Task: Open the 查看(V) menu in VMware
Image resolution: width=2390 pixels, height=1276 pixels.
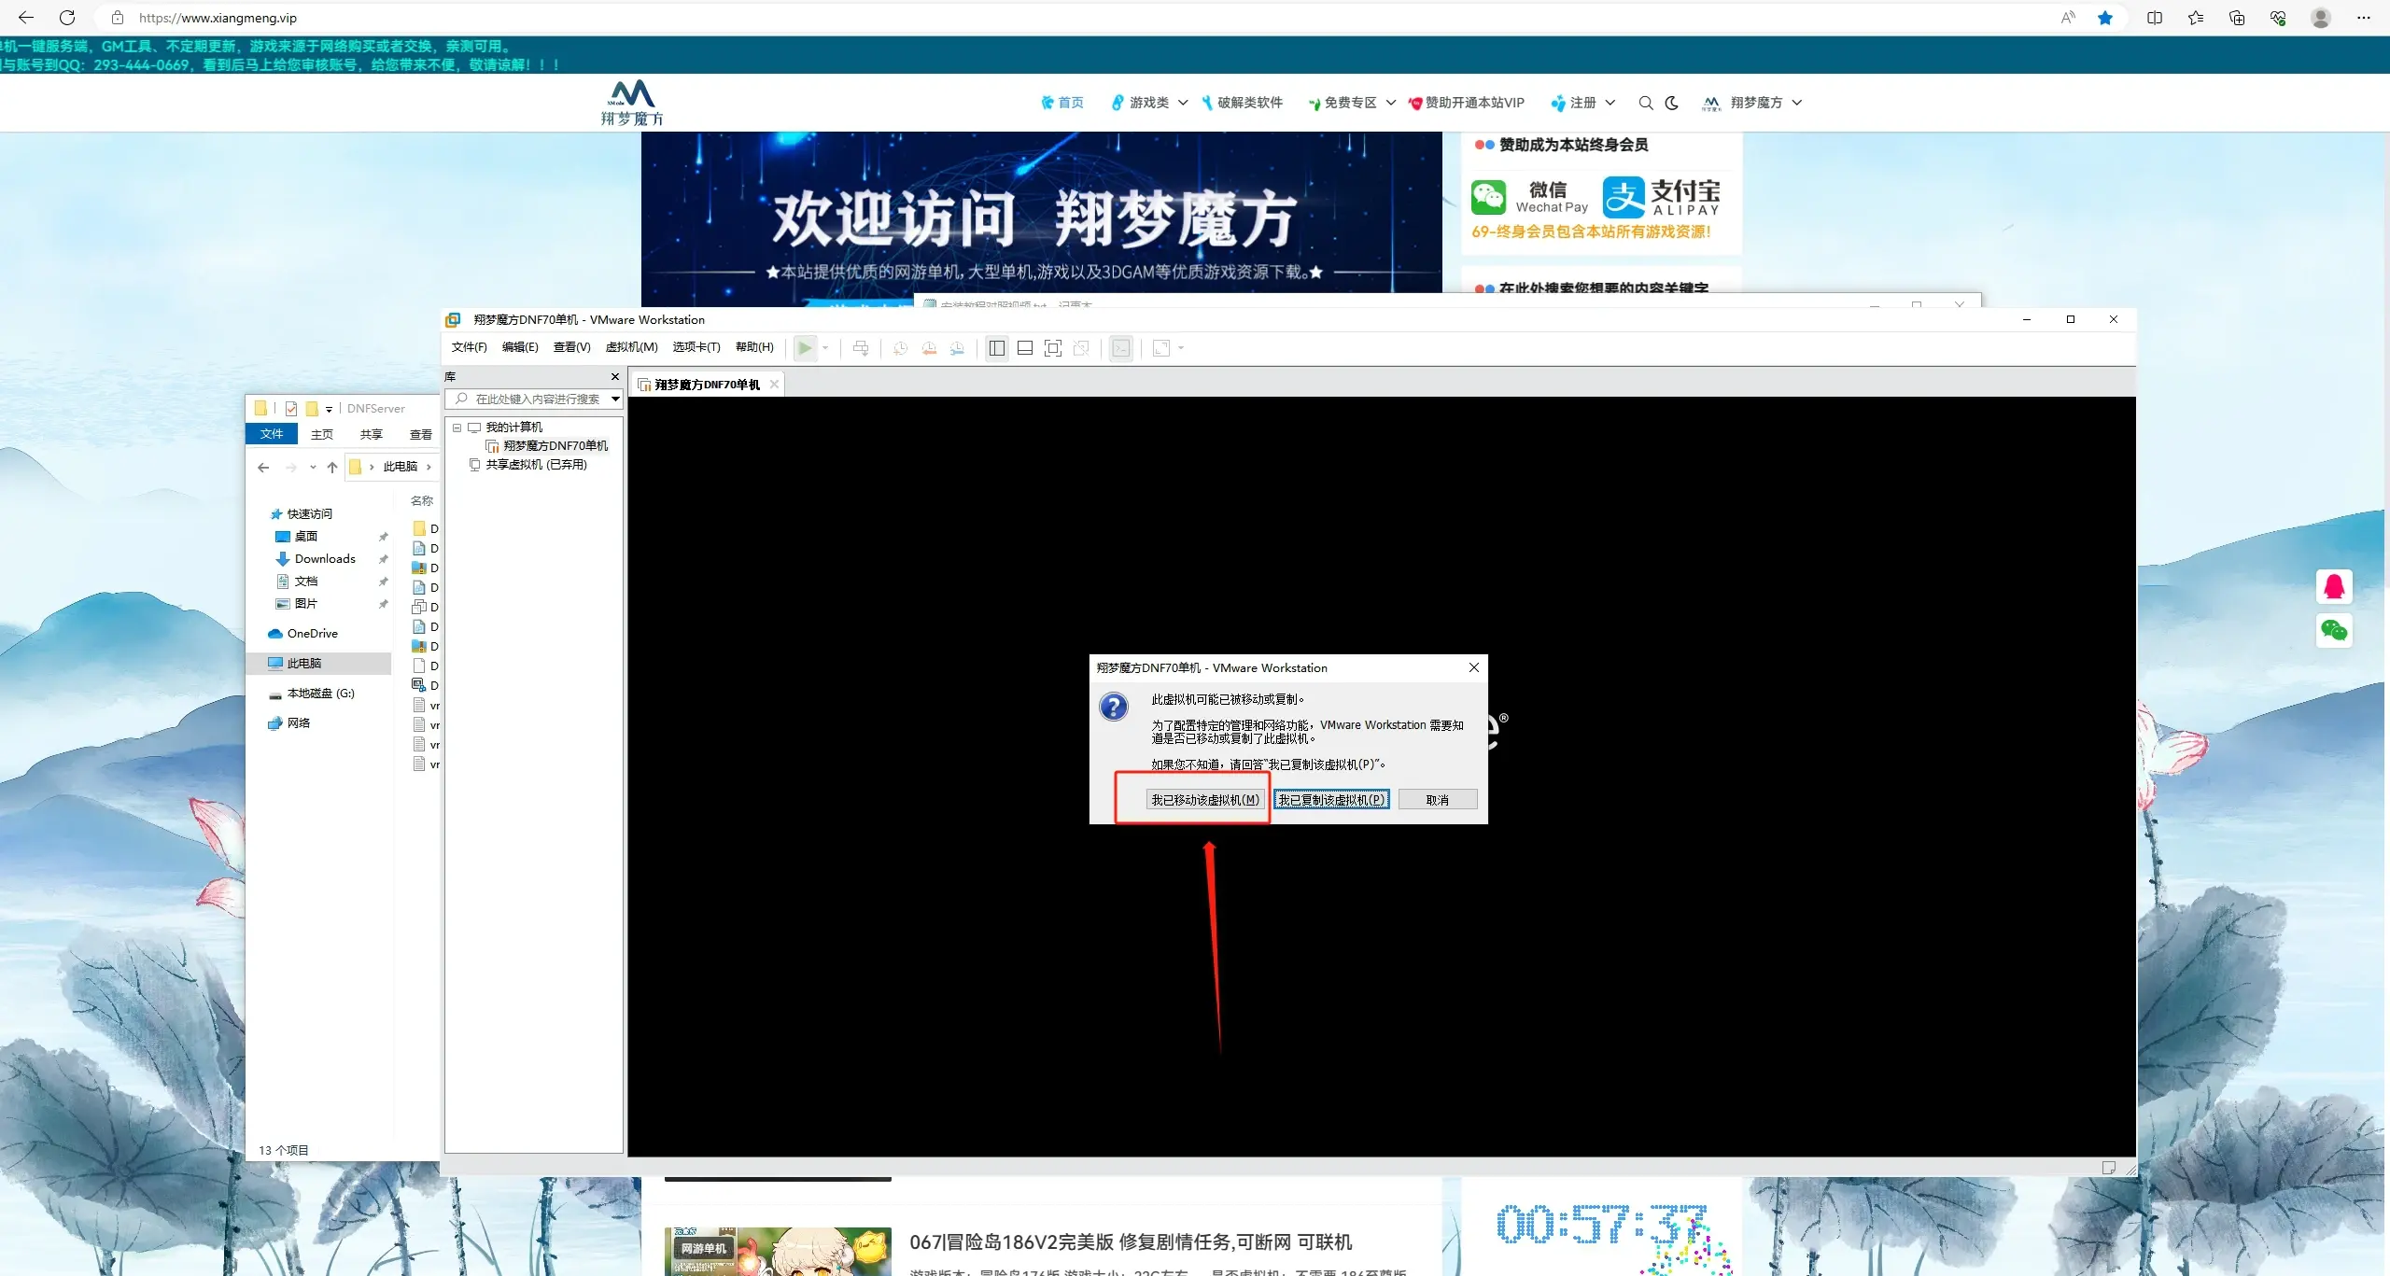Action: tap(571, 347)
